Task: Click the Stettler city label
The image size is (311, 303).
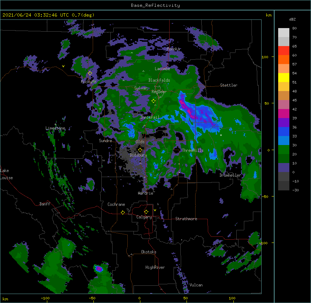Action: pyautogui.click(x=229, y=85)
